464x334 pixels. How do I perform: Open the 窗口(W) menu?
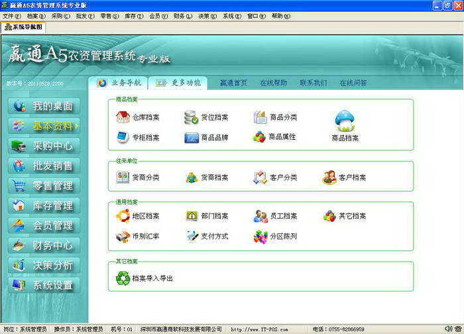click(x=257, y=16)
